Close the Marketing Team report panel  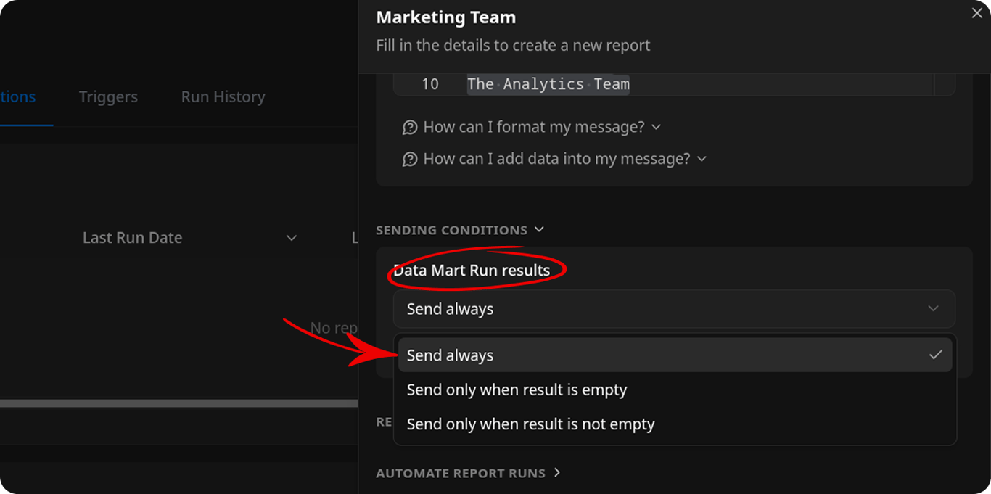tap(976, 13)
